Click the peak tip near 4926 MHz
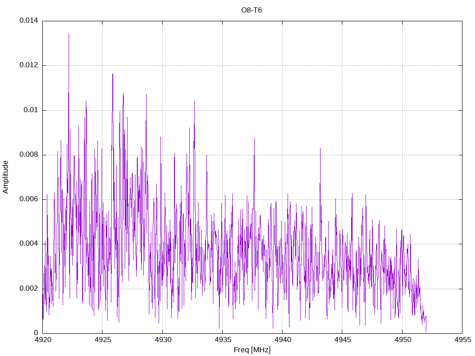Screen dimensions: 475x356 (x=113, y=74)
